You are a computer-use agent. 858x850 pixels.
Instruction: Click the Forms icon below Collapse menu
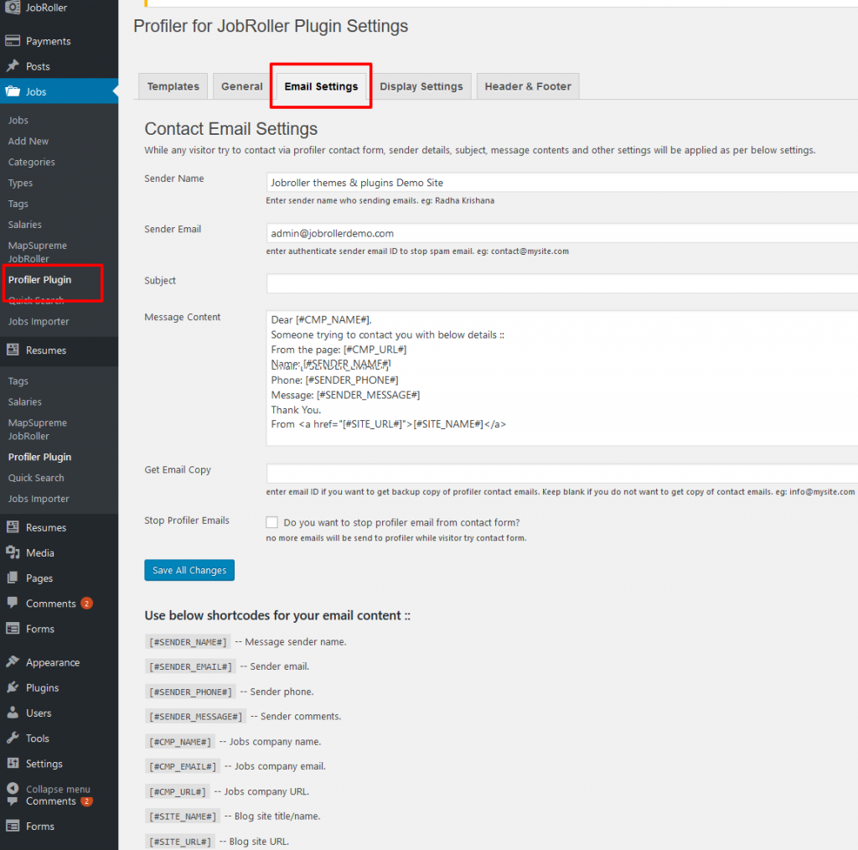pyautogui.click(x=13, y=826)
